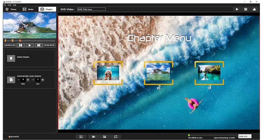
Task: Click the third orange chapter marker
Action: 20,40
